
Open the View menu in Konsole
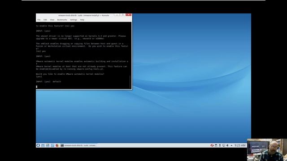52,20
